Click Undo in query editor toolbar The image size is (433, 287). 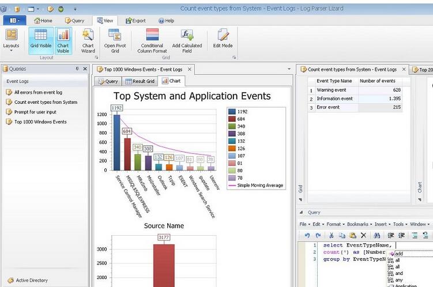click(307, 235)
